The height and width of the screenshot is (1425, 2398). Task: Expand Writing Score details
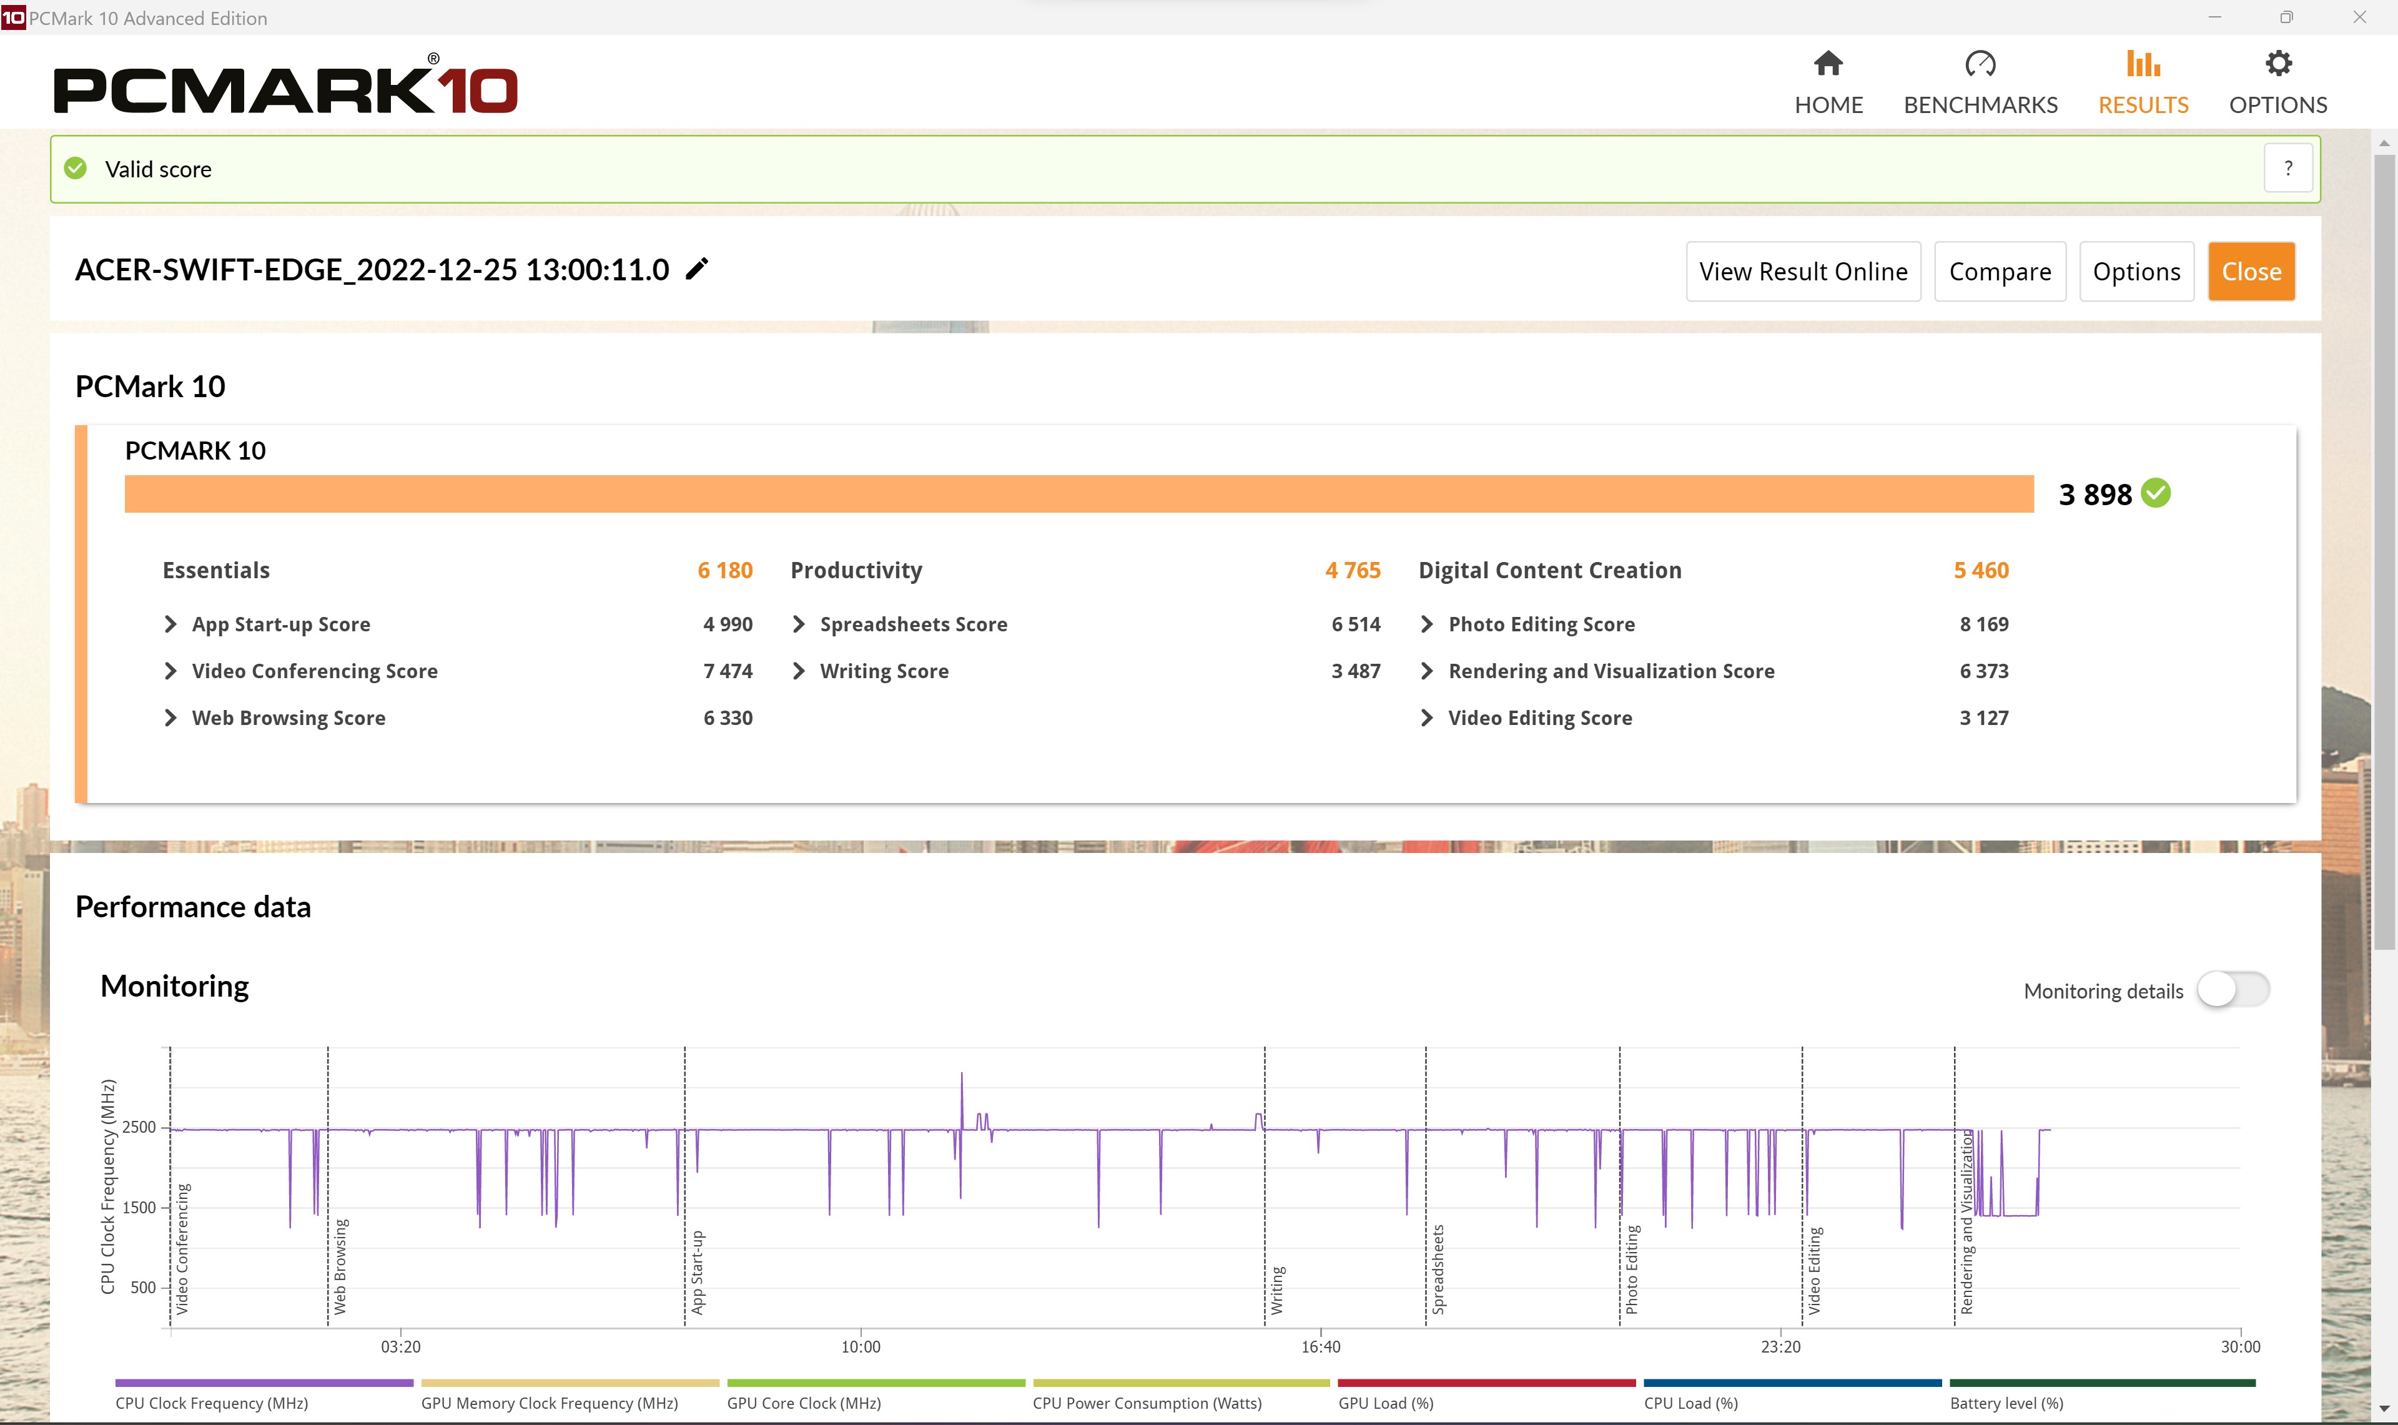[x=799, y=671]
